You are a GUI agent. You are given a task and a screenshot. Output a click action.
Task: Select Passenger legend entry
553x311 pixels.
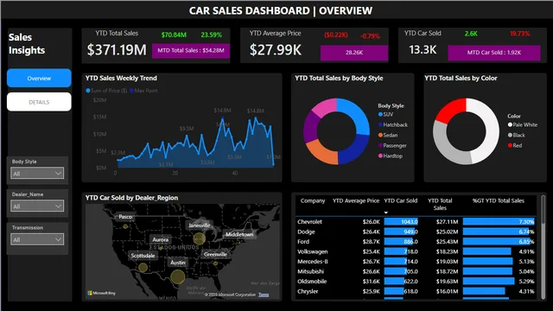(x=392, y=145)
